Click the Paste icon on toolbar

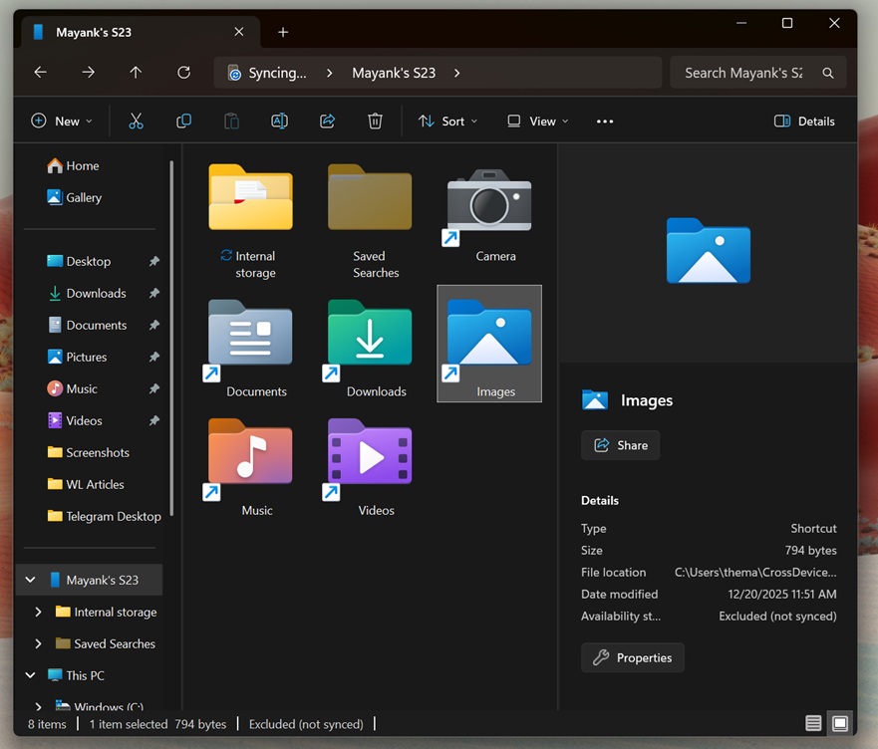231,121
